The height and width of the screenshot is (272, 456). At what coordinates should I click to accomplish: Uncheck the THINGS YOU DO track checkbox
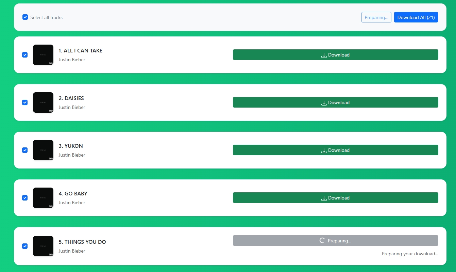pos(25,246)
